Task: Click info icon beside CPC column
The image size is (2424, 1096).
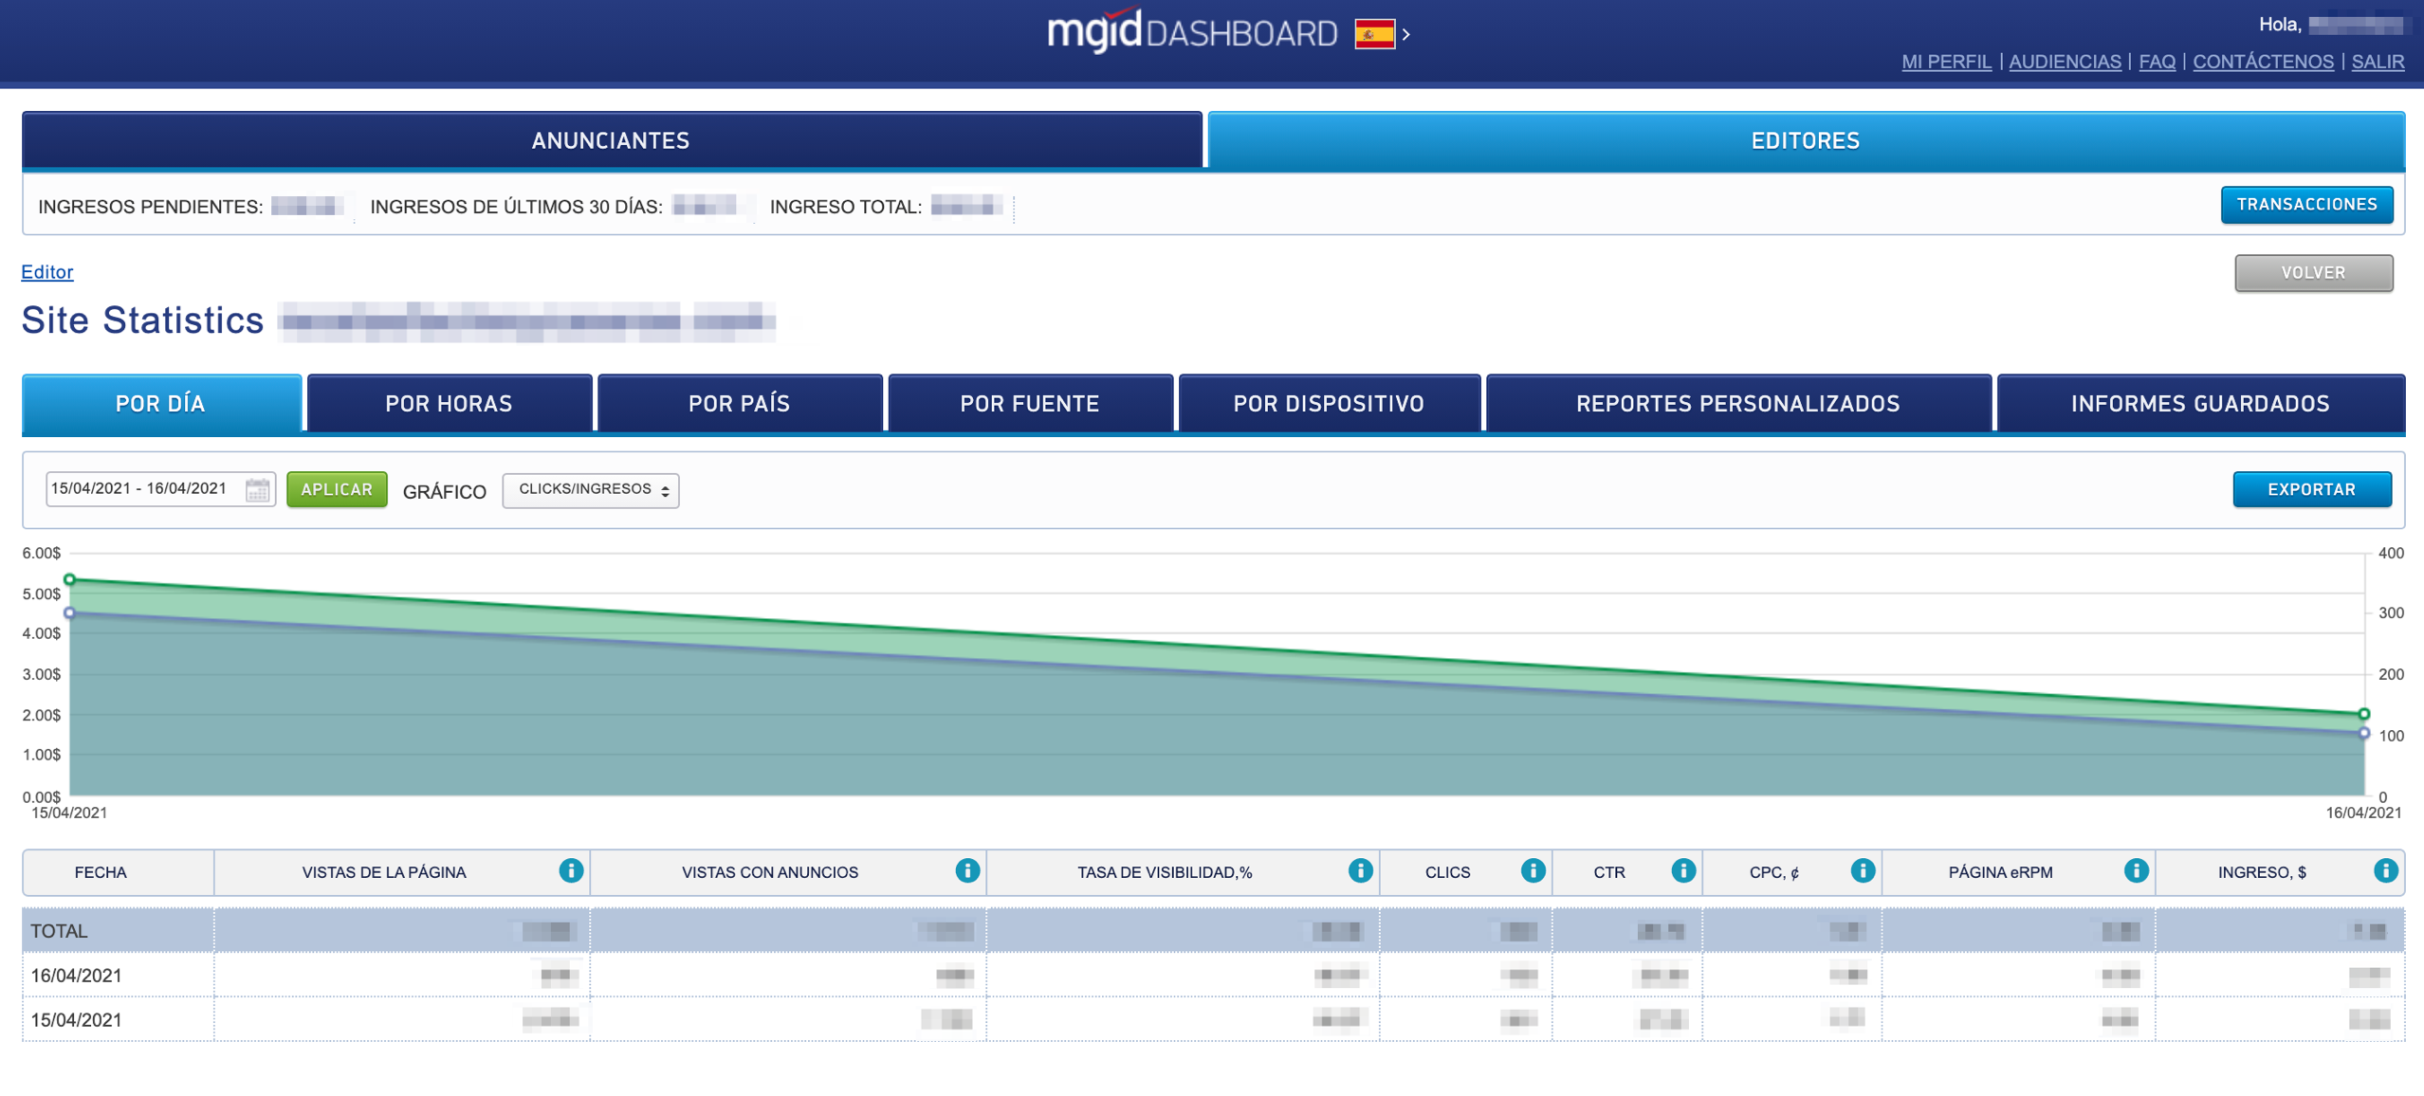Action: tap(1862, 870)
